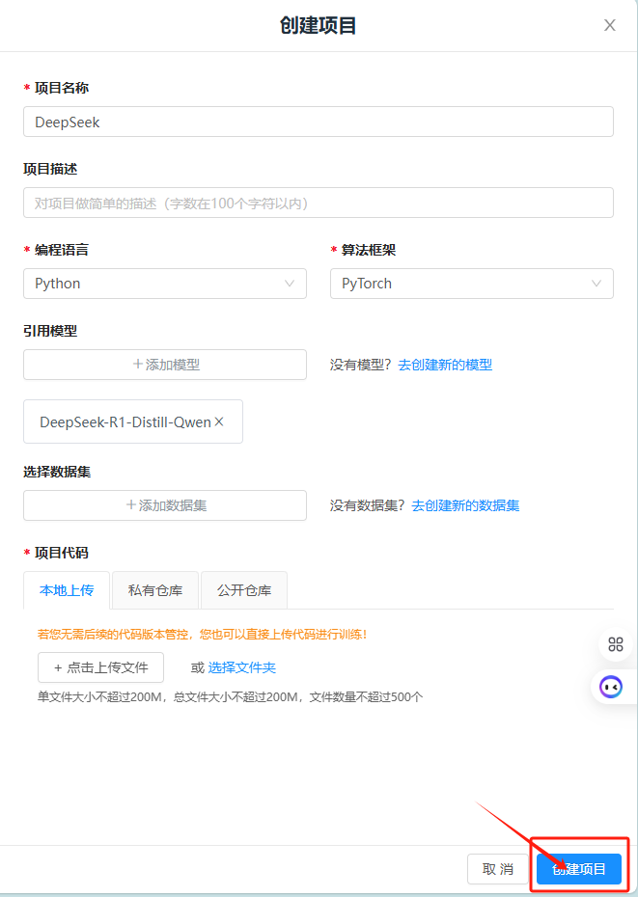Click the 选择文件夹 link
Image resolution: width=638 pixels, height=897 pixels.
[x=241, y=667]
